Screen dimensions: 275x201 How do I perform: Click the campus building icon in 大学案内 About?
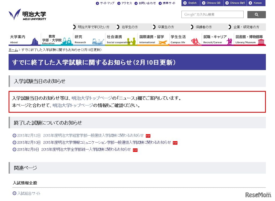[x=35, y=41]
